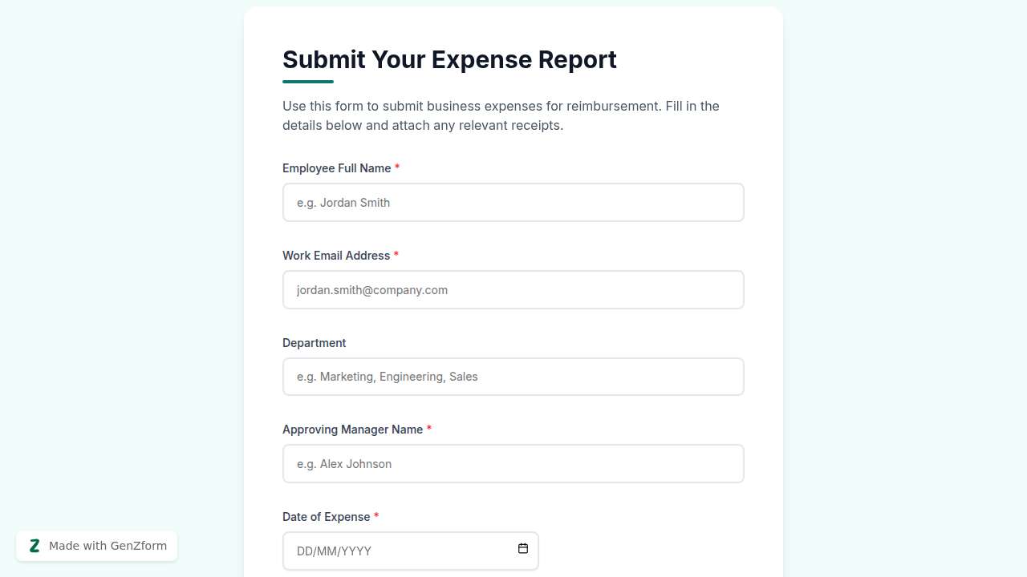Click the required asterisk beside Date of Expense
The image size is (1027, 577).
coord(376,516)
